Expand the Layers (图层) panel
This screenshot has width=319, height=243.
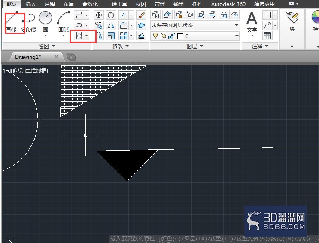pyautogui.click(x=194, y=46)
